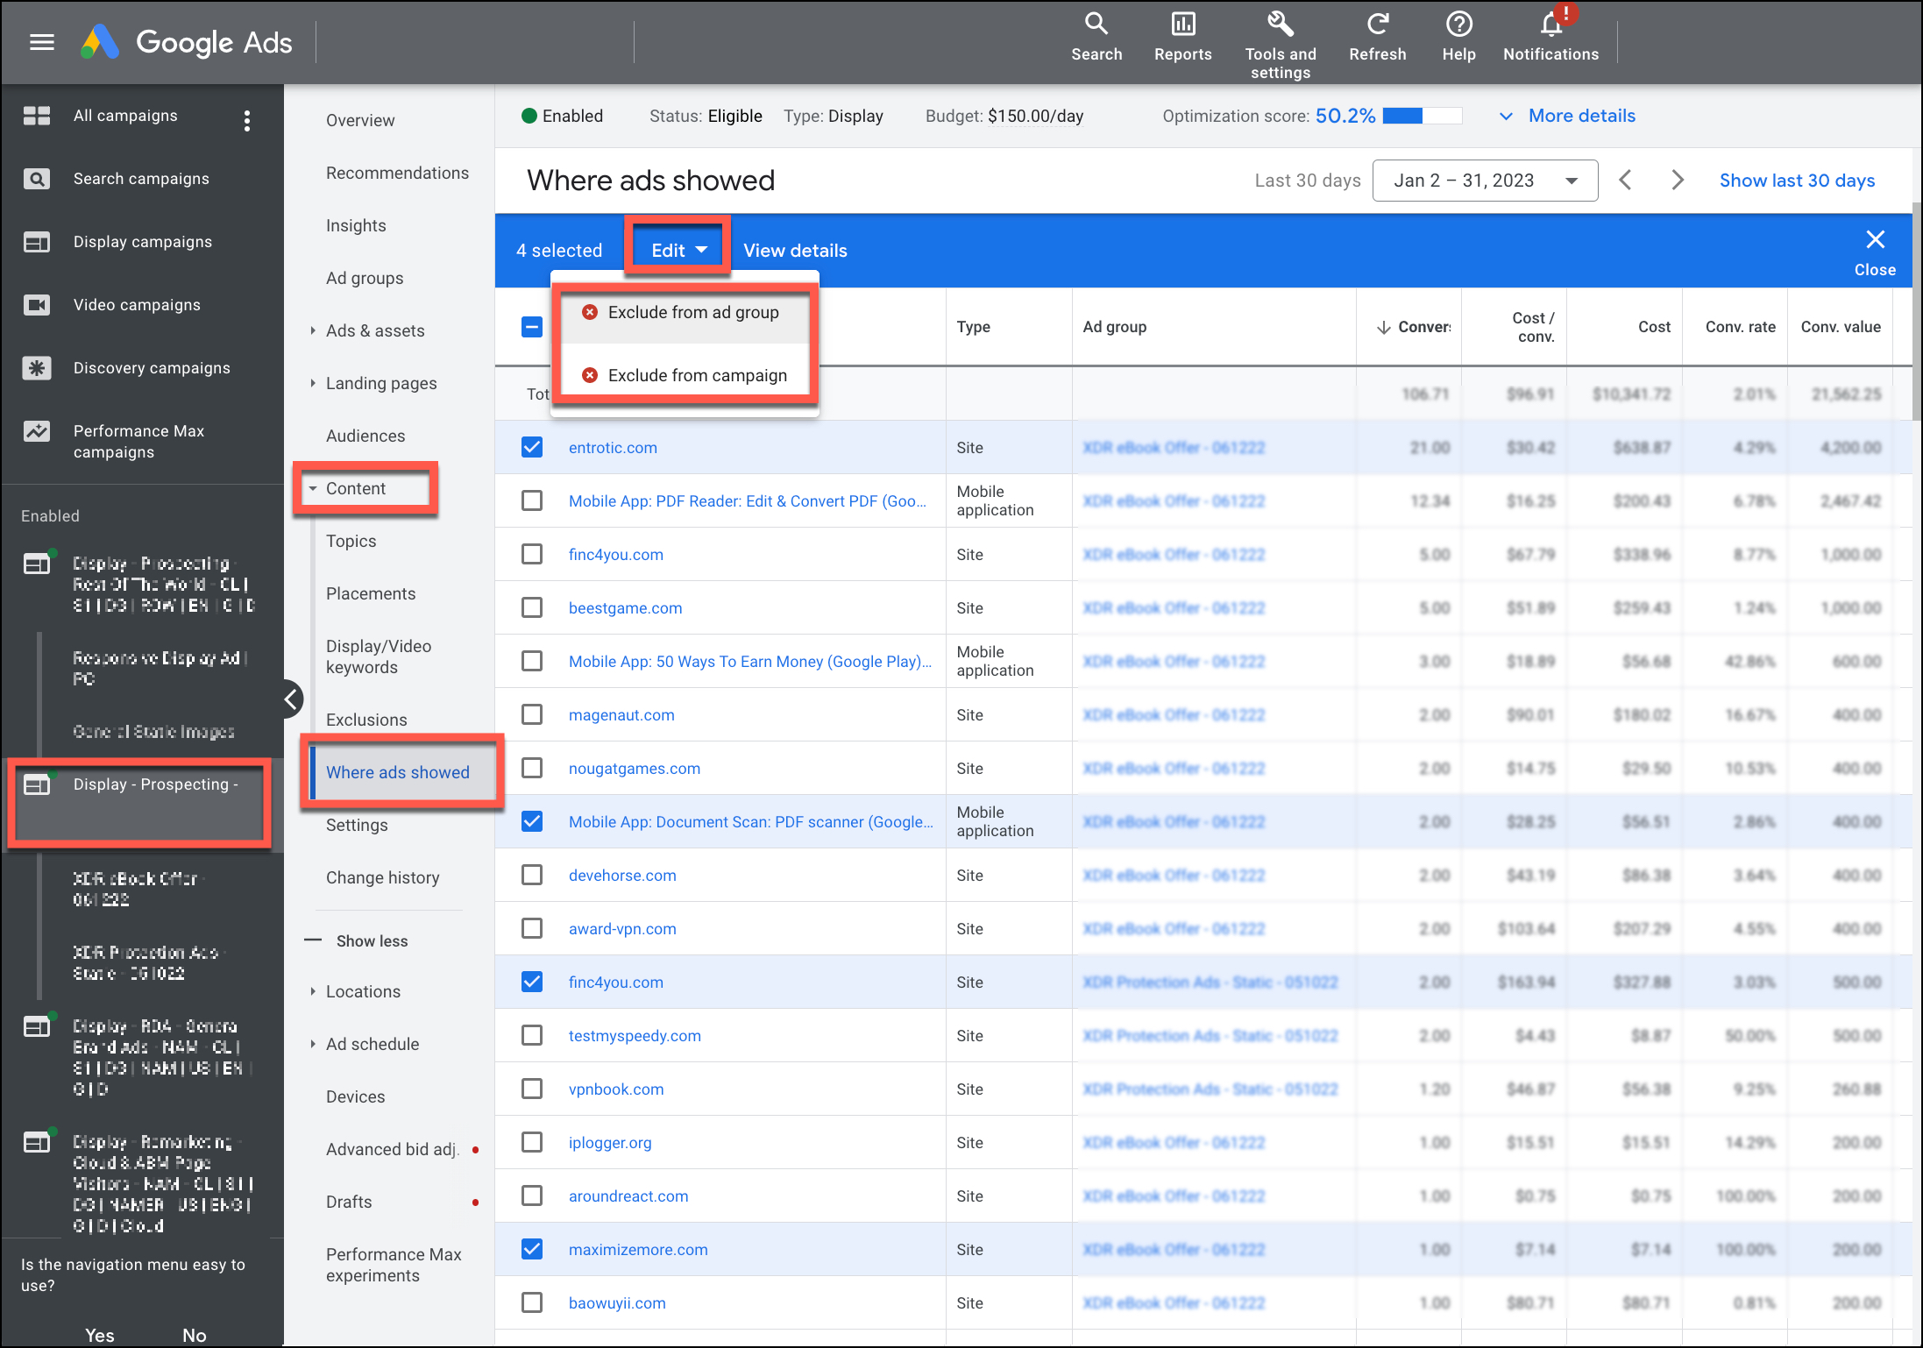This screenshot has width=1923, height=1348.
Task: Expand the Ads & assets section
Action: pos(313,330)
